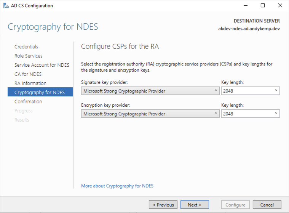Follow the More about Cryptography for NDES link

[117, 186]
